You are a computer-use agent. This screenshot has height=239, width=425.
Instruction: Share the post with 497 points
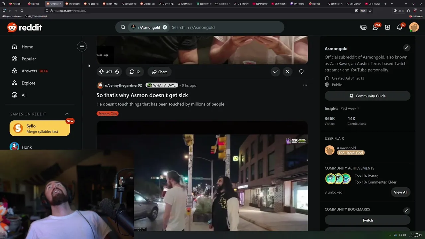coord(160,72)
